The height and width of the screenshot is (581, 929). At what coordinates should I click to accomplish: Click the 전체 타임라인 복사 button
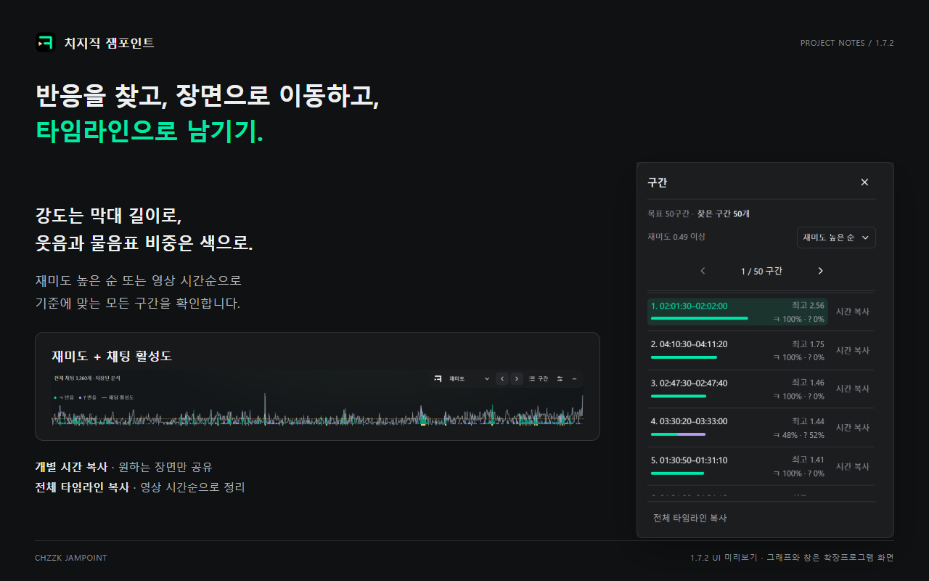click(689, 518)
